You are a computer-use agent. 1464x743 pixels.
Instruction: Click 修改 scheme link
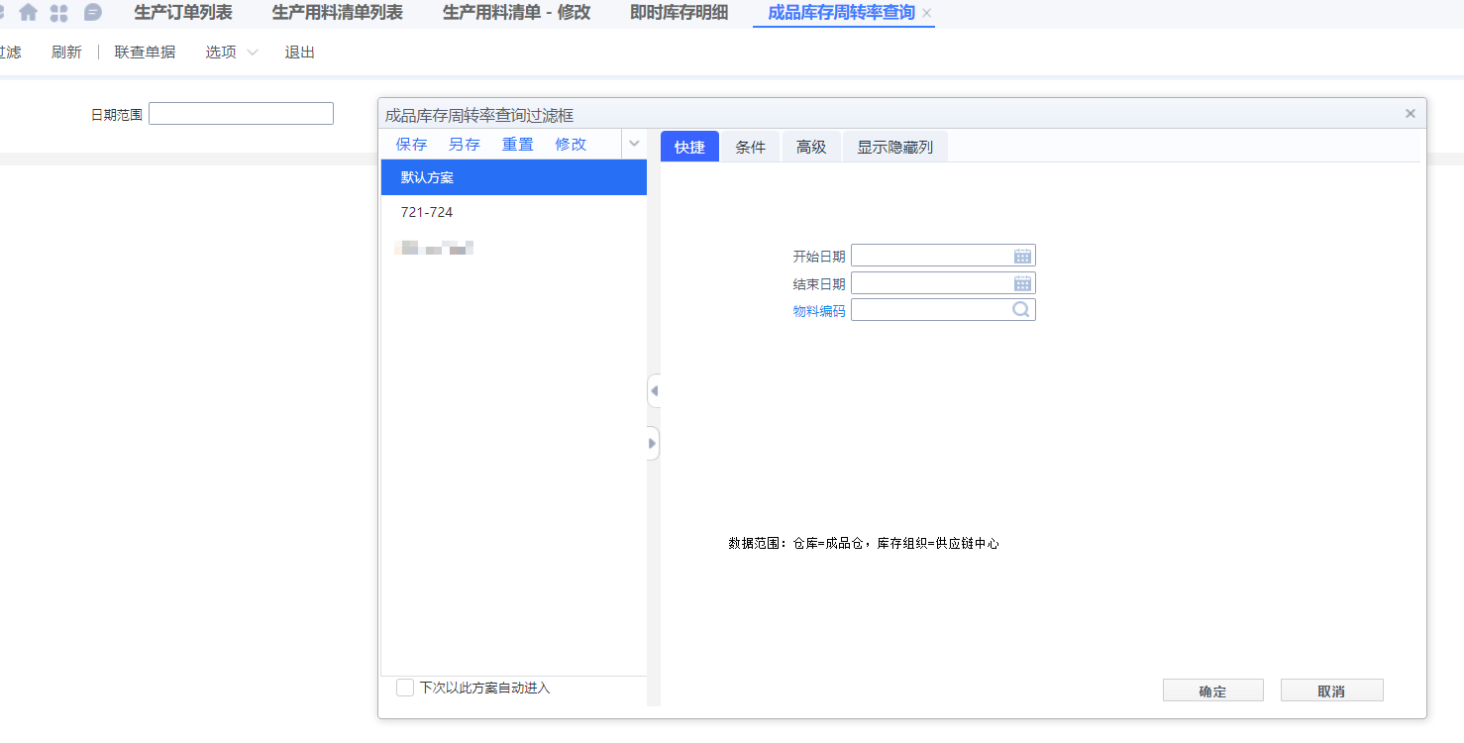click(x=572, y=144)
